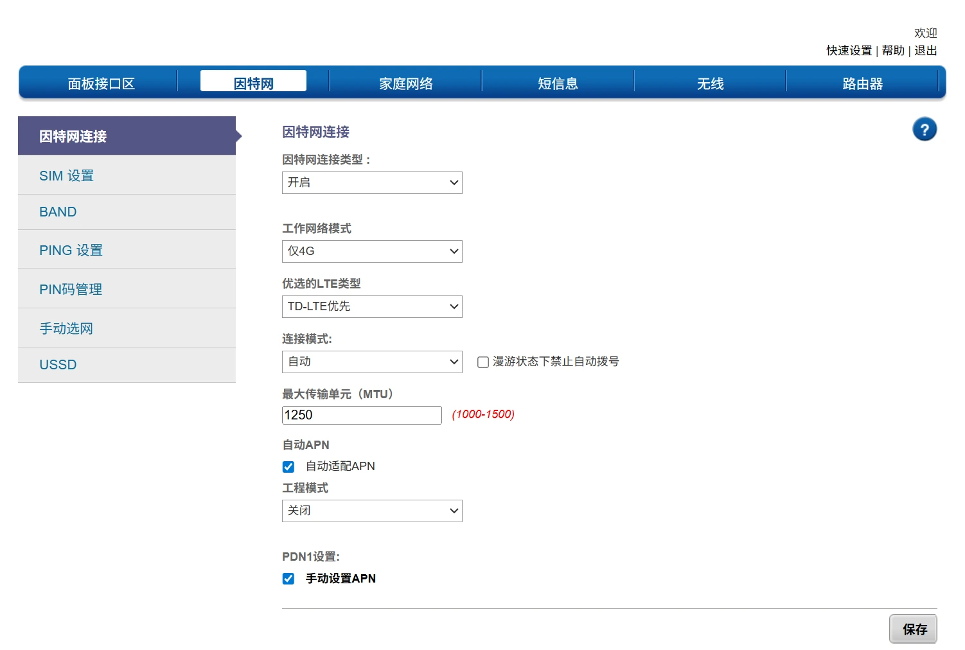Open the 连接模式 dropdown showing 自动
This screenshot has height=650, width=965.
pyautogui.click(x=372, y=362)
